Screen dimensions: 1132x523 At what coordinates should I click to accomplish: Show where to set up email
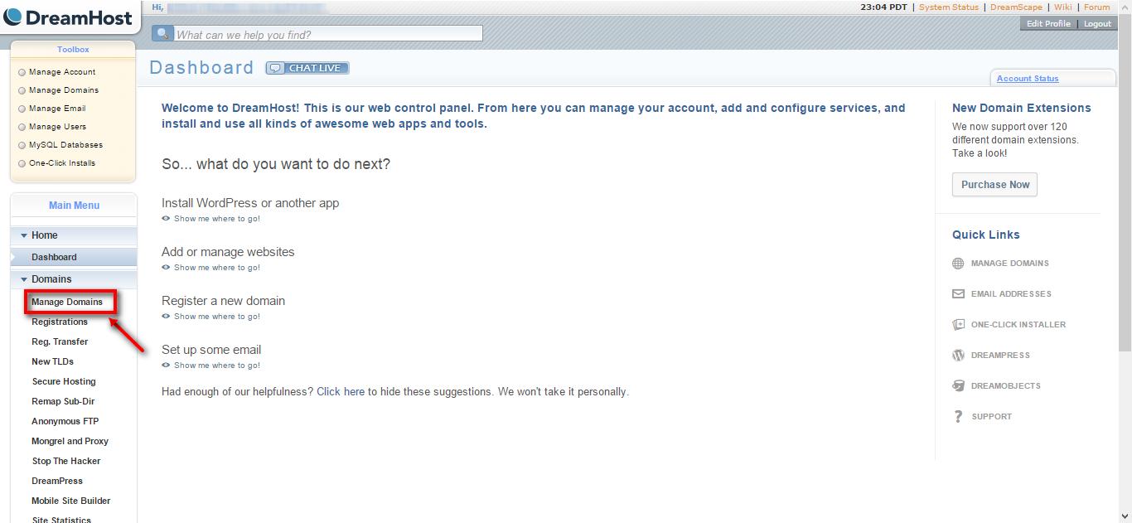tap(216, 366)
